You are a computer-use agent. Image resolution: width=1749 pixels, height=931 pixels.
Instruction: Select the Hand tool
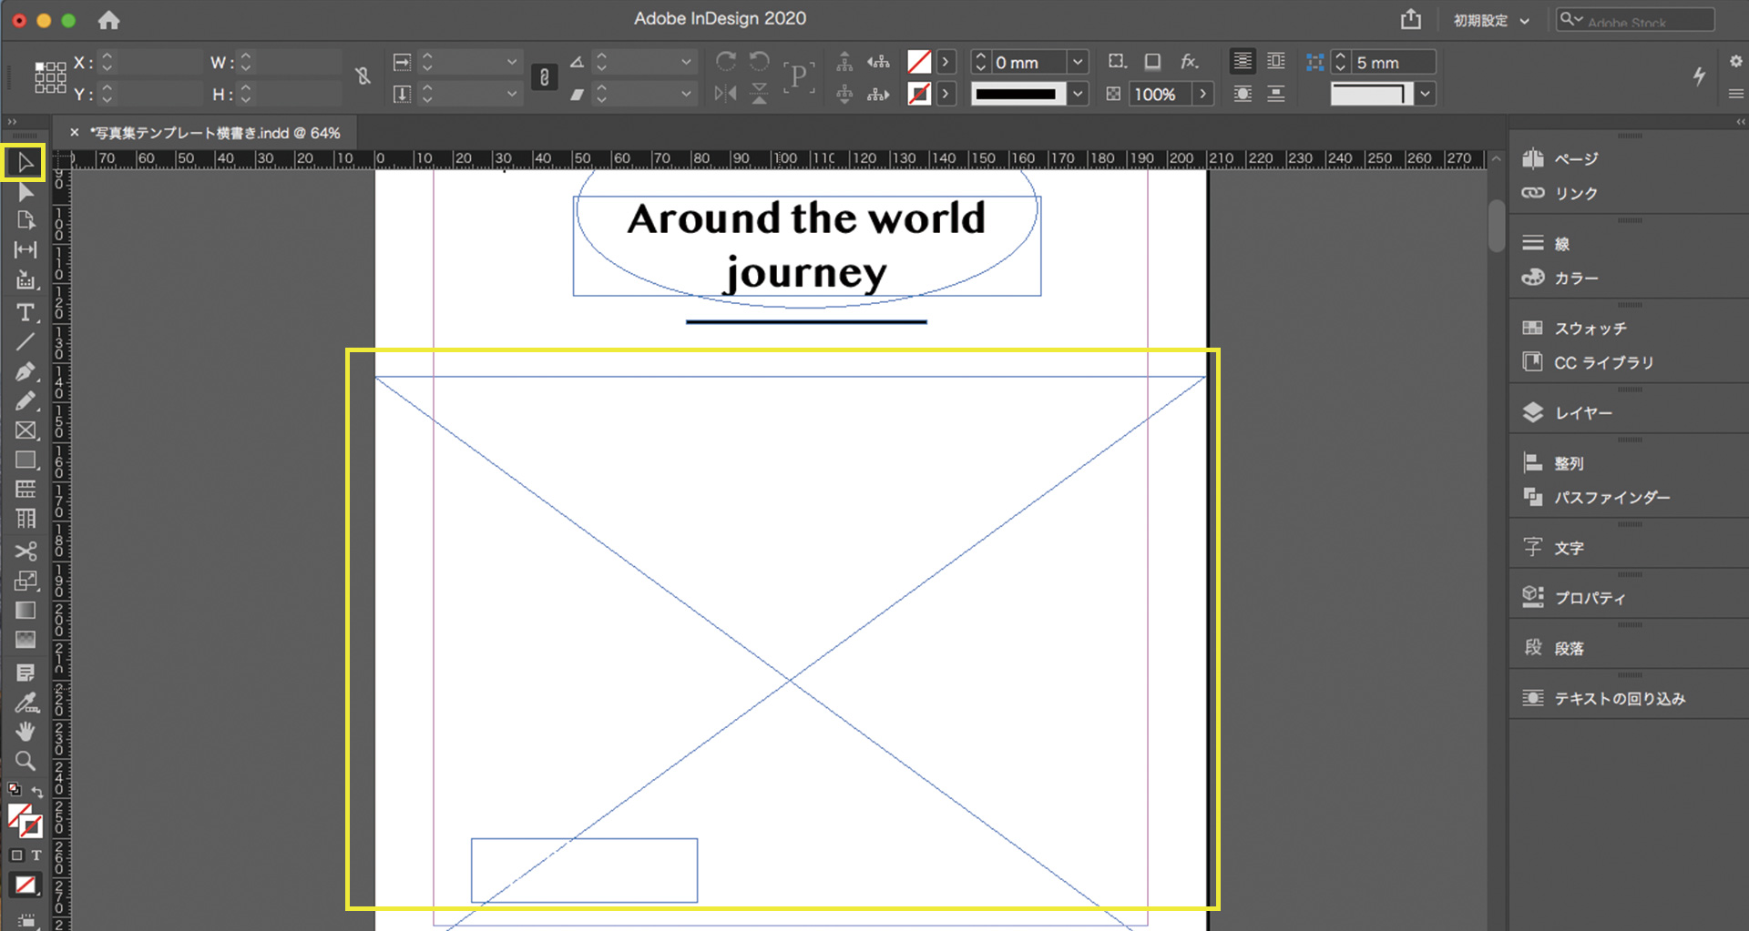[26, 731]
